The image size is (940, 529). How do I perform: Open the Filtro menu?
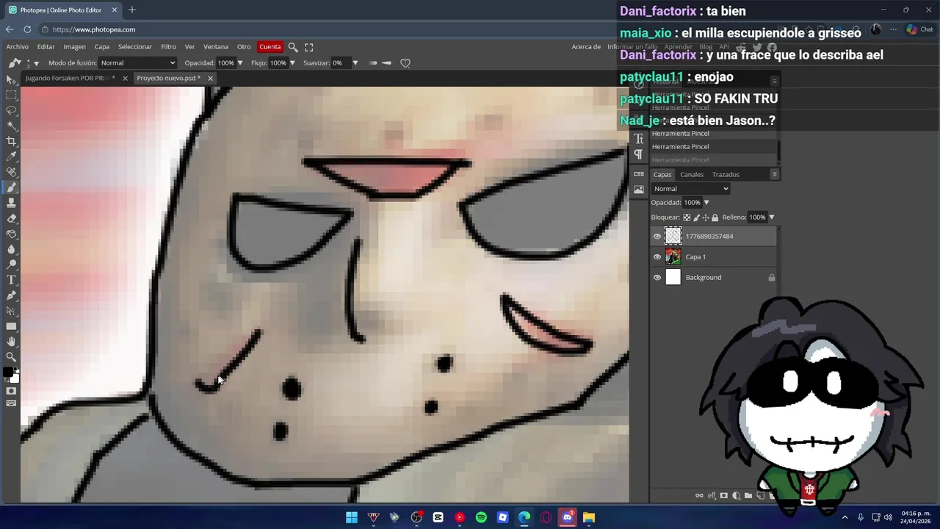168,47
